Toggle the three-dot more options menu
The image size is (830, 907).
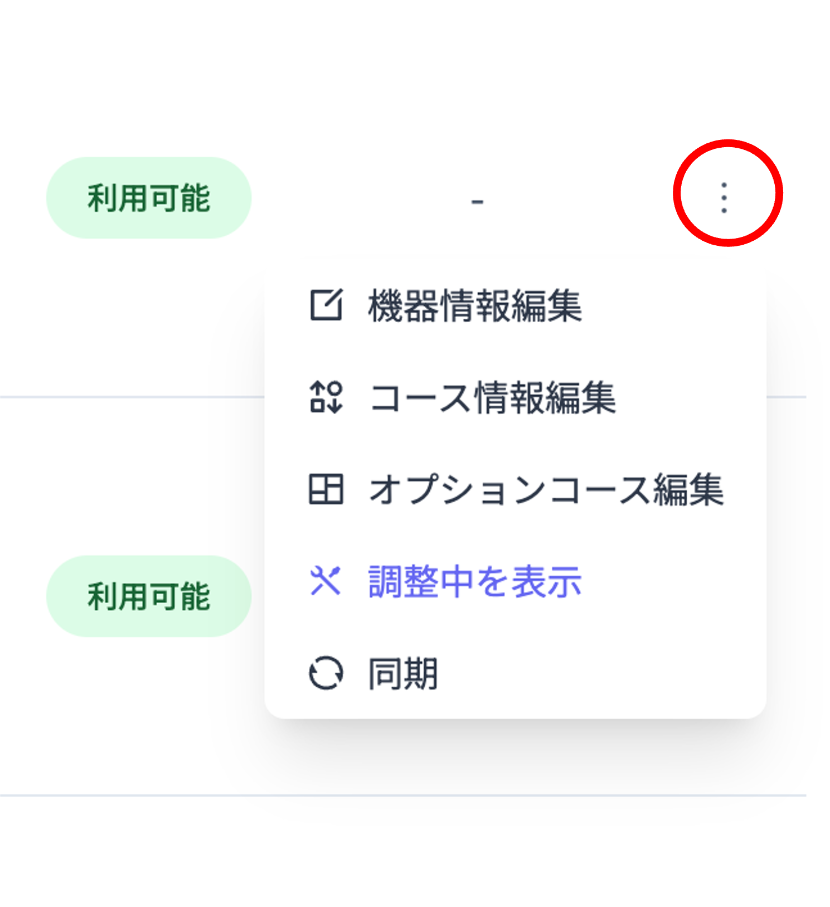click(724, 198)
